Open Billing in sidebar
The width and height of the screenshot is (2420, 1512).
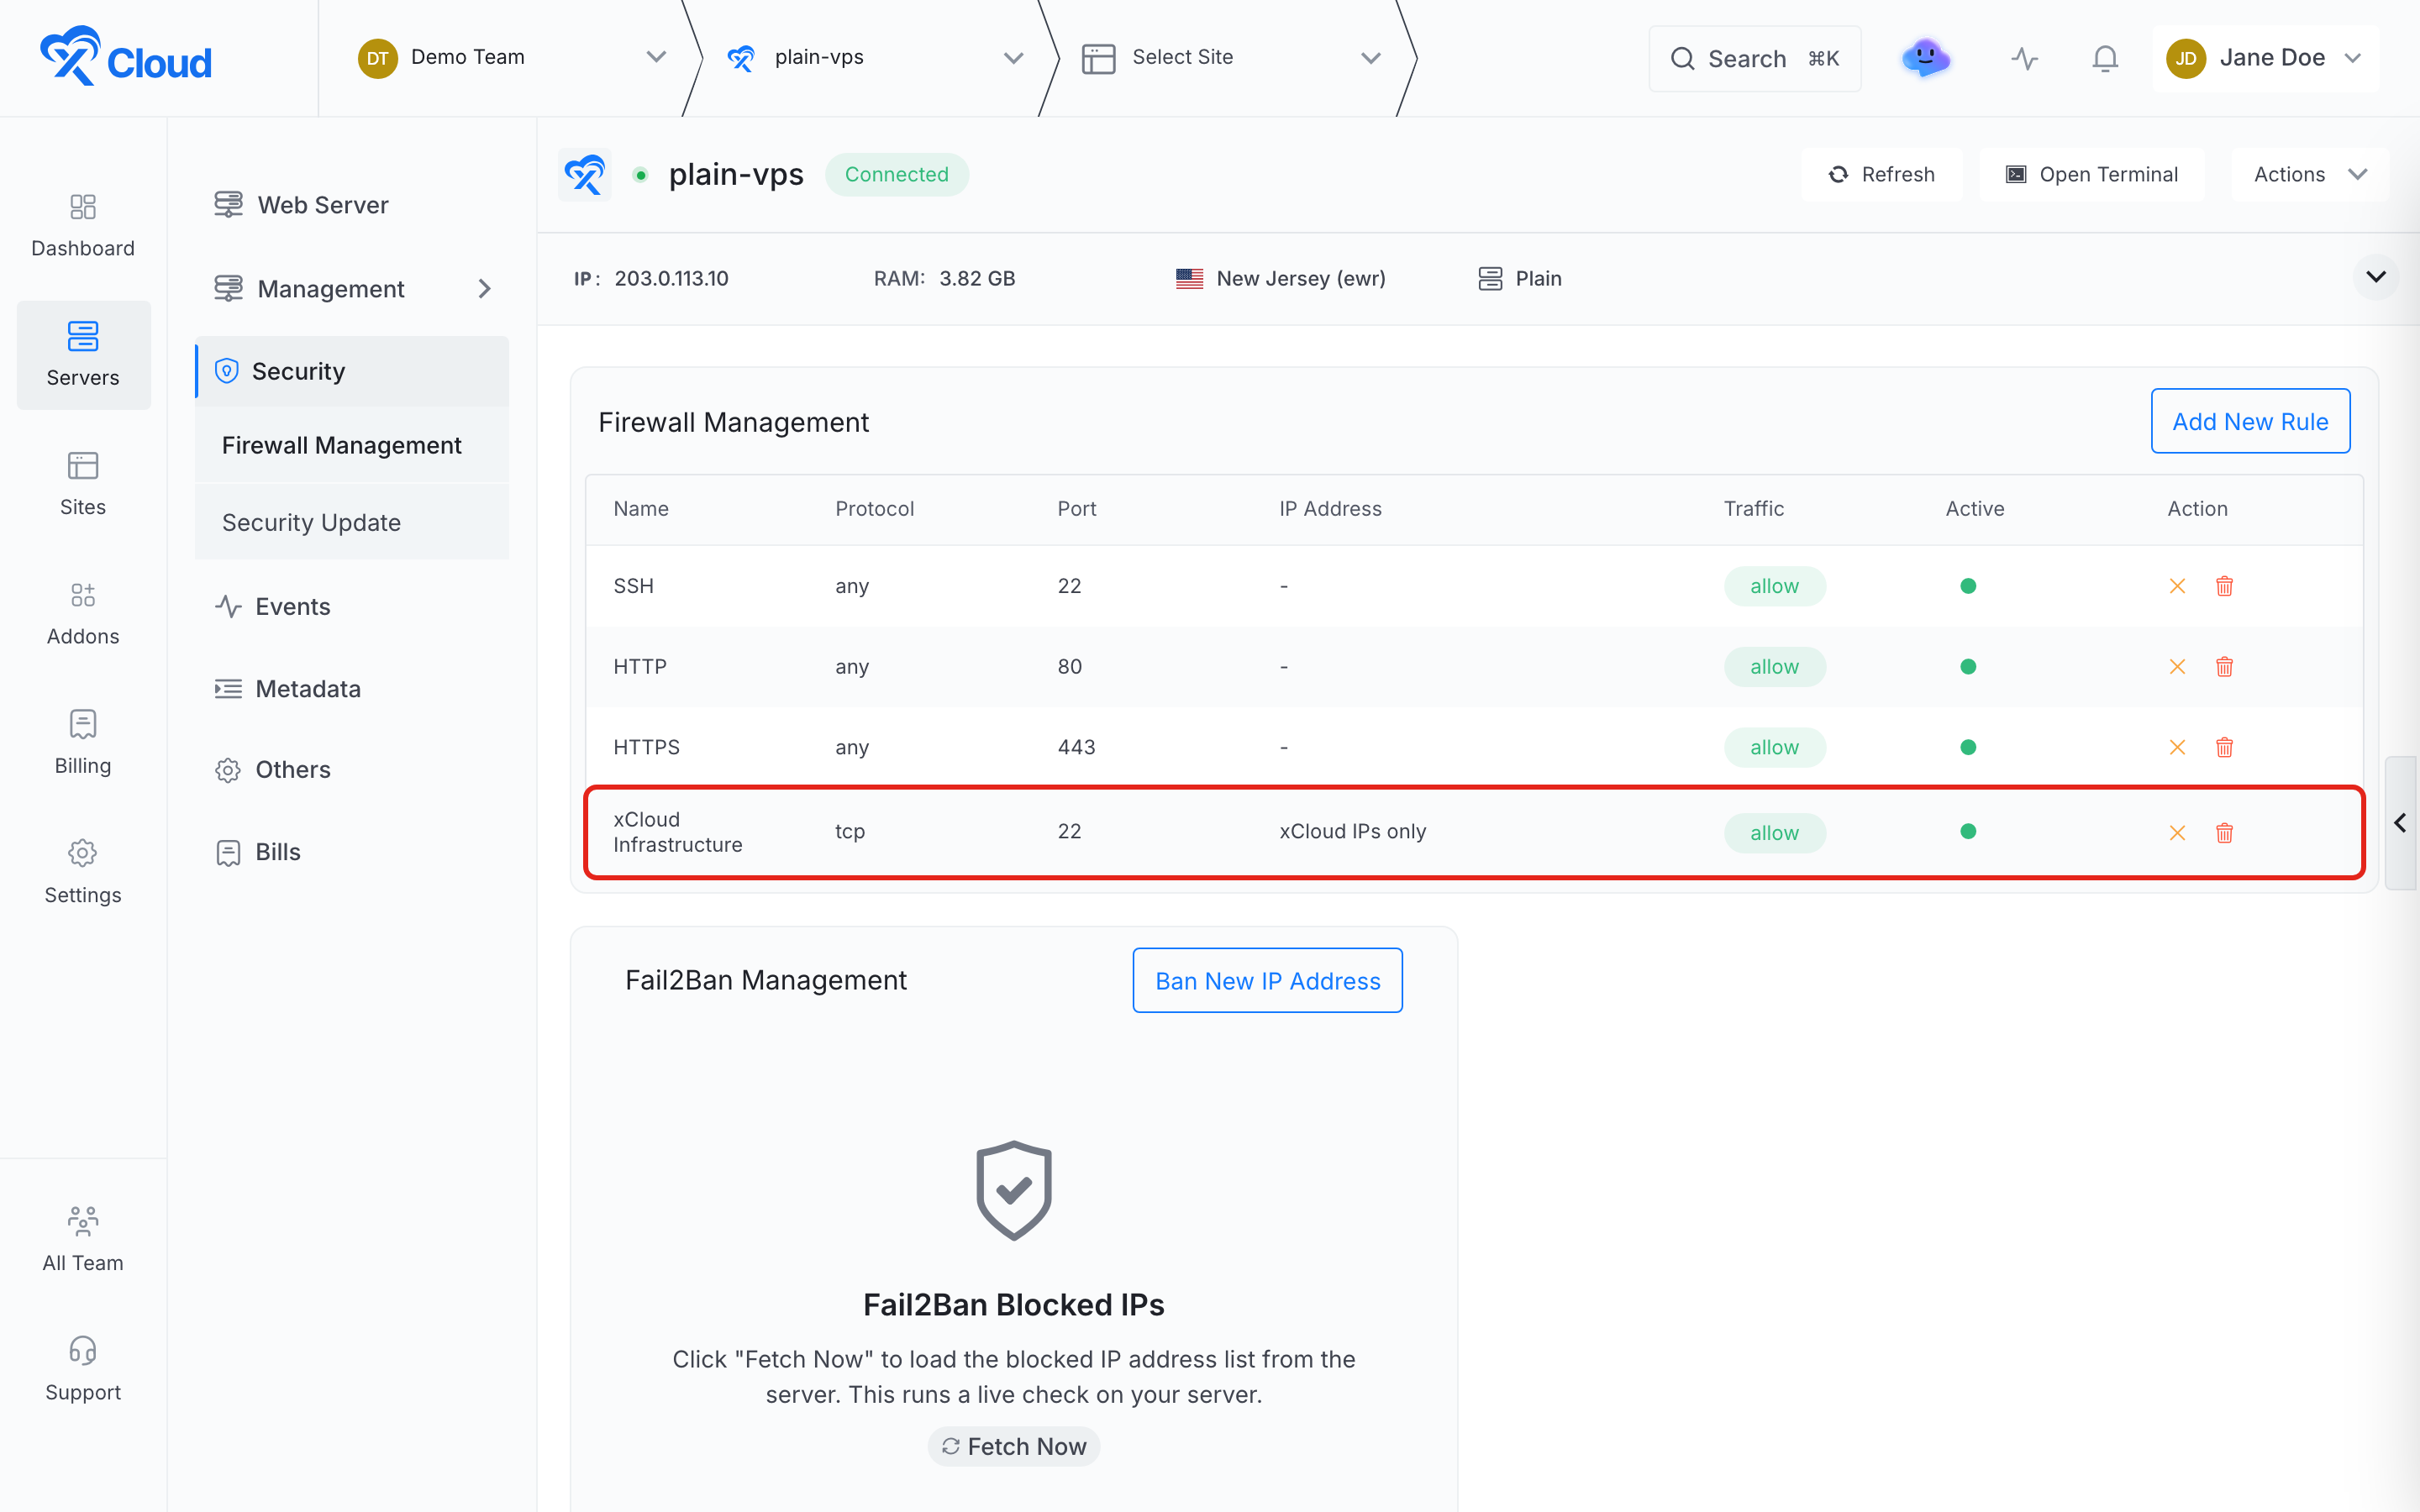point(83,743)
